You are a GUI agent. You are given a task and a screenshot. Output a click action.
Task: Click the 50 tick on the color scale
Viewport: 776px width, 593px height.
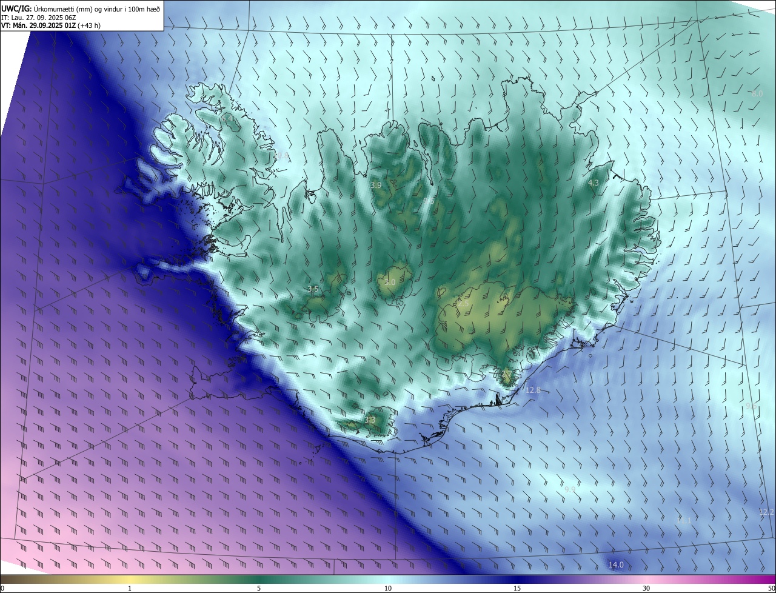[771, 588]
